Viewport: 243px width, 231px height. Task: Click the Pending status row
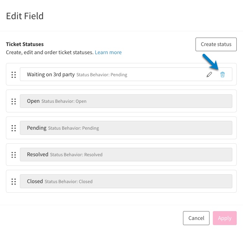pyautogui.click(x=126, y=128)
